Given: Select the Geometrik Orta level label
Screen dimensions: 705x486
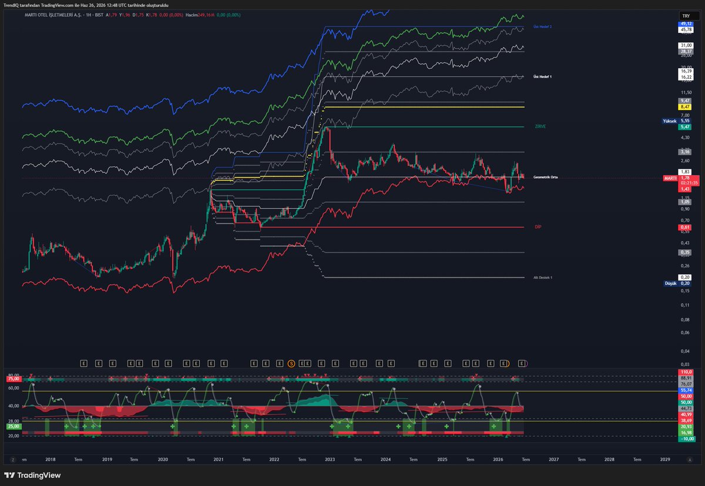Looking at the screenshot, I should pyautogui.click(x=545, y=177).
